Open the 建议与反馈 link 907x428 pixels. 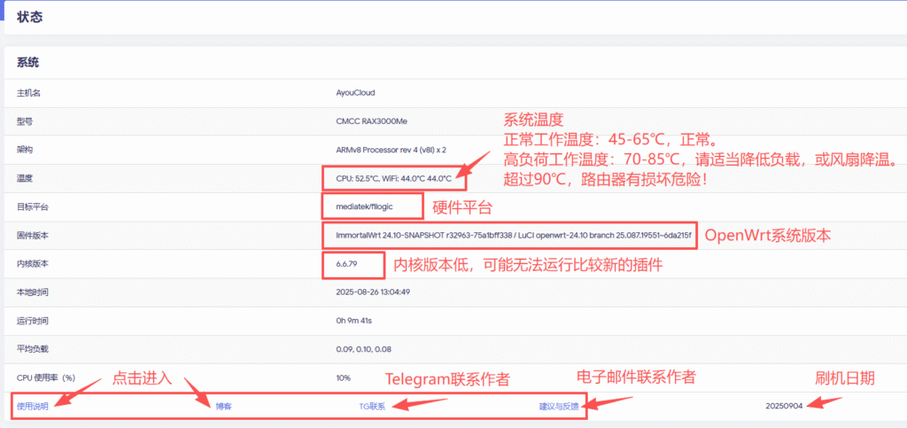pyautogui.click(x=558, y=407)
